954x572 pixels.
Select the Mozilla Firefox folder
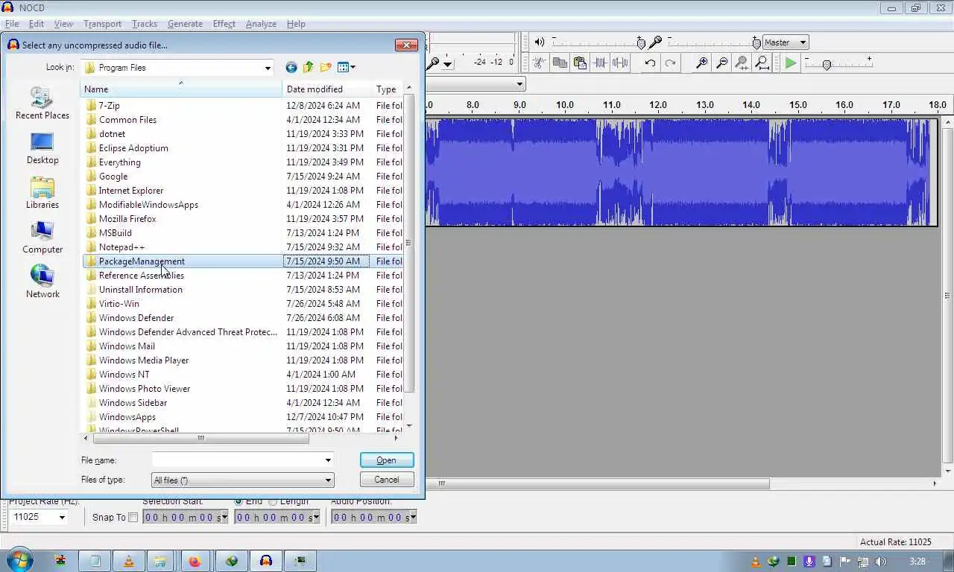point(127,219)
